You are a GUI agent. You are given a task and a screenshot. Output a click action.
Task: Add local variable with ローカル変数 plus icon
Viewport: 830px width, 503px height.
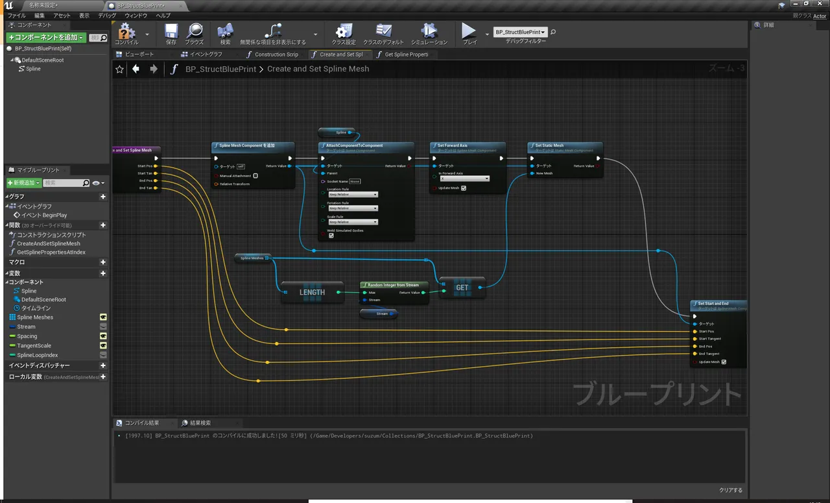pos(102,376)
